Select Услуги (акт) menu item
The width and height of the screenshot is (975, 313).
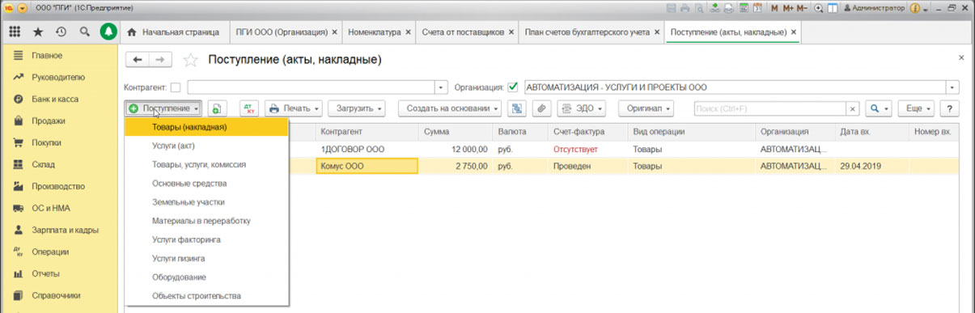pyautogui.click(x=206, y=146)
